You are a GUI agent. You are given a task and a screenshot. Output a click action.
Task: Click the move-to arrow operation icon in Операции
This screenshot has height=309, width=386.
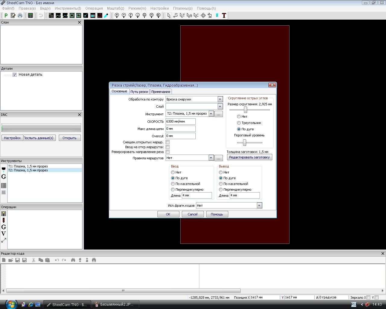click(4, 240)
